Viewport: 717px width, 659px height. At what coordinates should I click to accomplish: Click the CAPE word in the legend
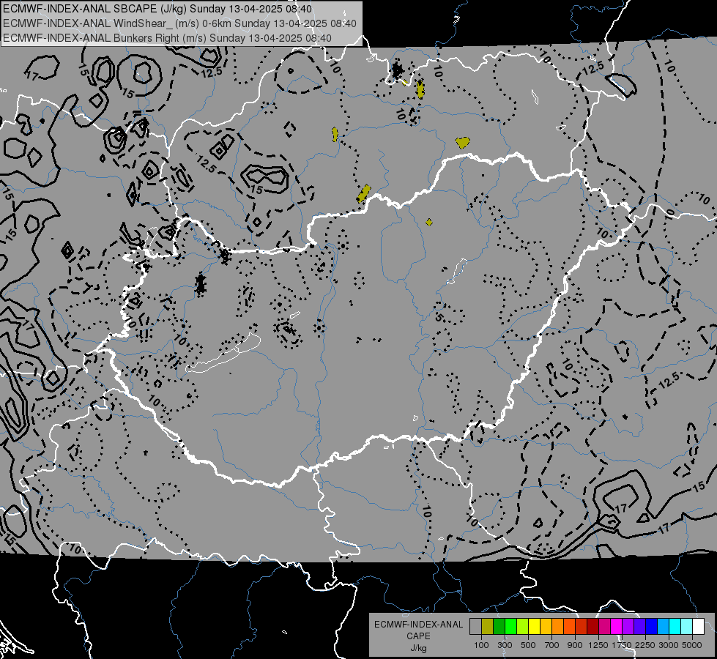(418, 636)
